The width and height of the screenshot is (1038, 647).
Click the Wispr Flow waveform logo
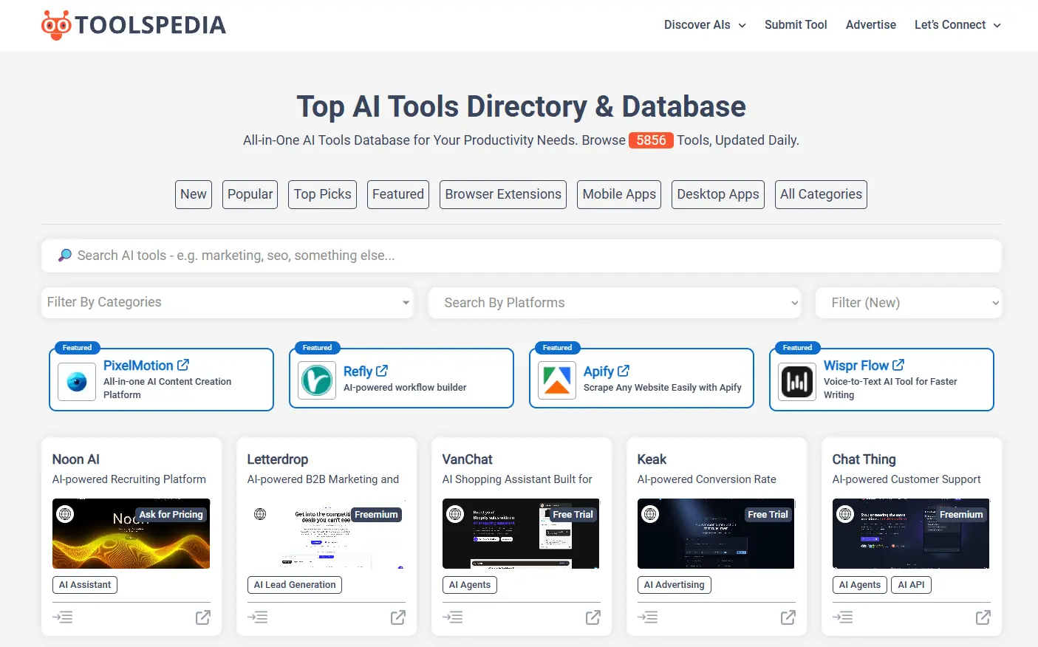[797, 381]
